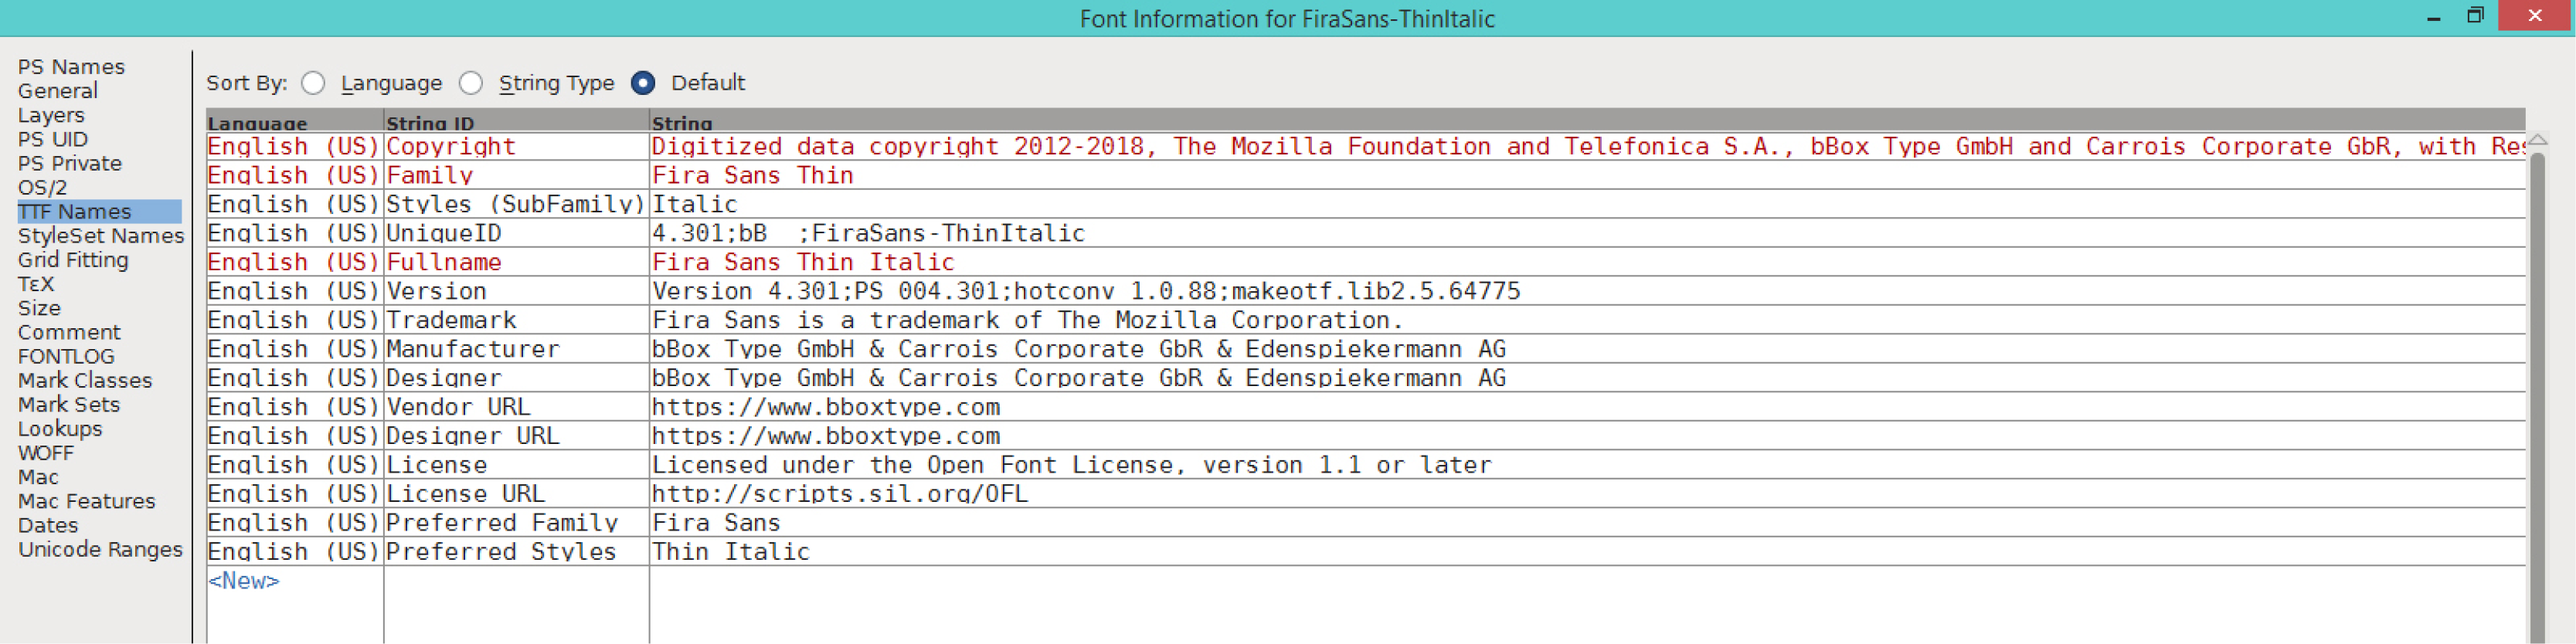Select the Designer string cell
The image size is (2576, 644).
(x=1587, y=379)
